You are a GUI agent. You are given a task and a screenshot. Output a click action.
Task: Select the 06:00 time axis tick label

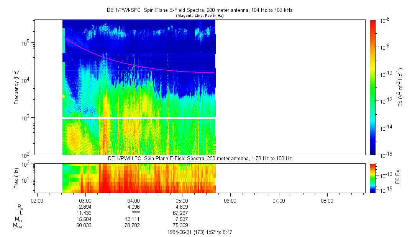[230, 201]
